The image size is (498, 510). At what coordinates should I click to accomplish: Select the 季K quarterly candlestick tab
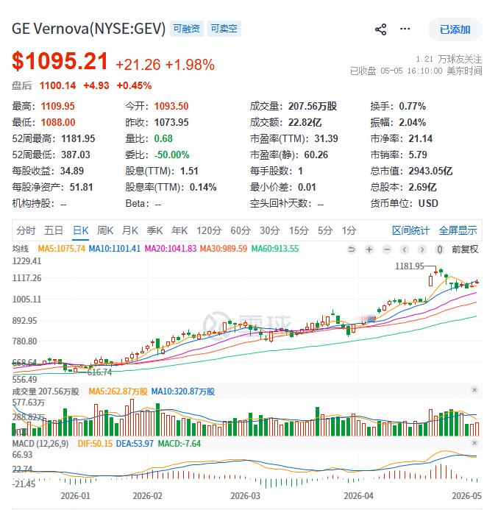154,230
